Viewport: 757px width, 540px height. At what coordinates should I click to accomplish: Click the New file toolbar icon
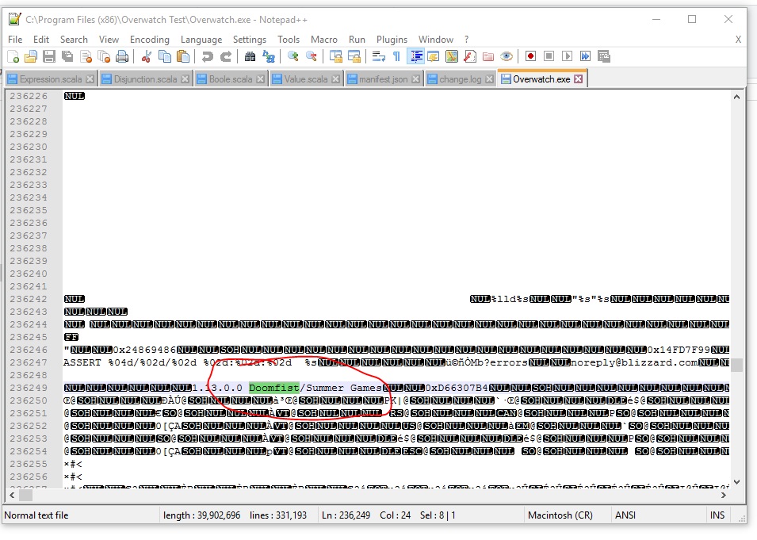(x=13, y=56)
